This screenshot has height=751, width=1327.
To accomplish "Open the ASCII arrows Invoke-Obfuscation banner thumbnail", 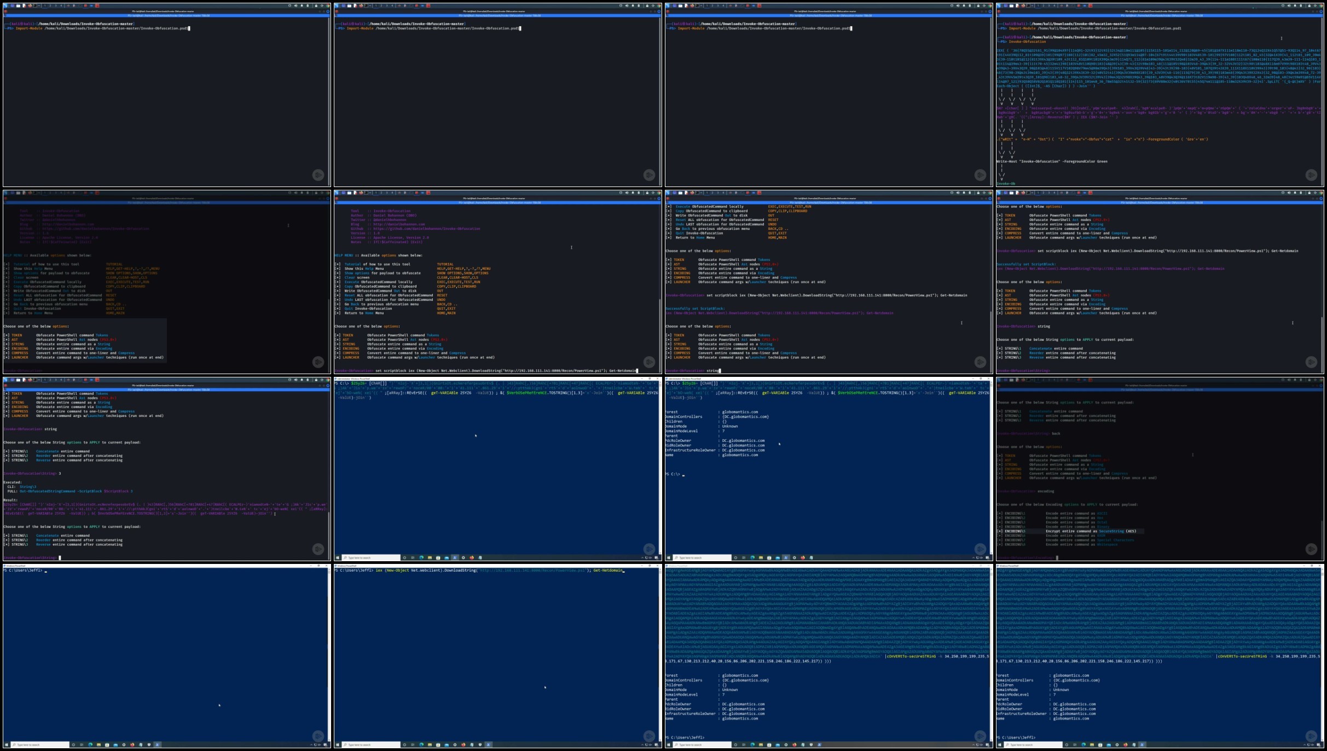I will [1160, 95].
